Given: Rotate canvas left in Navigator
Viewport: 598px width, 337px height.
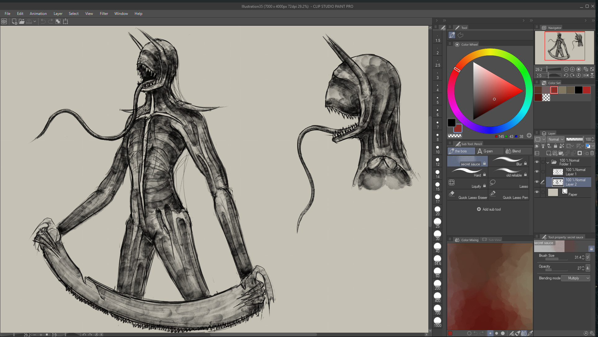Looking at the screenshot, I should coord(566,75).
